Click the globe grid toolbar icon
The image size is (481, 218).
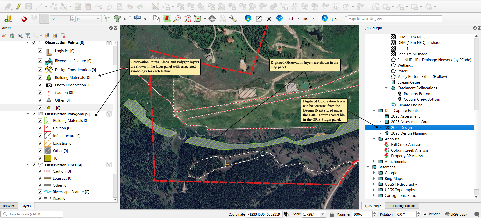212,19
